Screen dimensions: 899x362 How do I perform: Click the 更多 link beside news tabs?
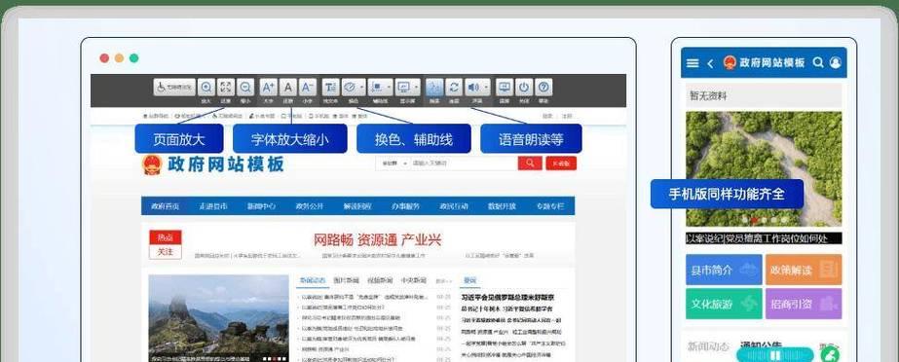[444, 281]
